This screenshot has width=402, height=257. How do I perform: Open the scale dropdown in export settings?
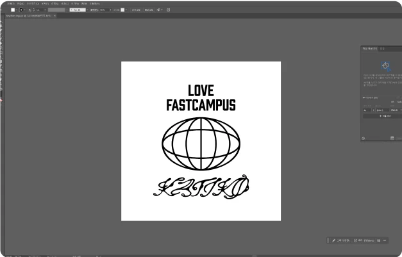tap(374, 110)
